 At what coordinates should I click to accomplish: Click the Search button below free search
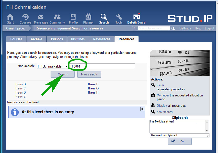click(63, 74)
